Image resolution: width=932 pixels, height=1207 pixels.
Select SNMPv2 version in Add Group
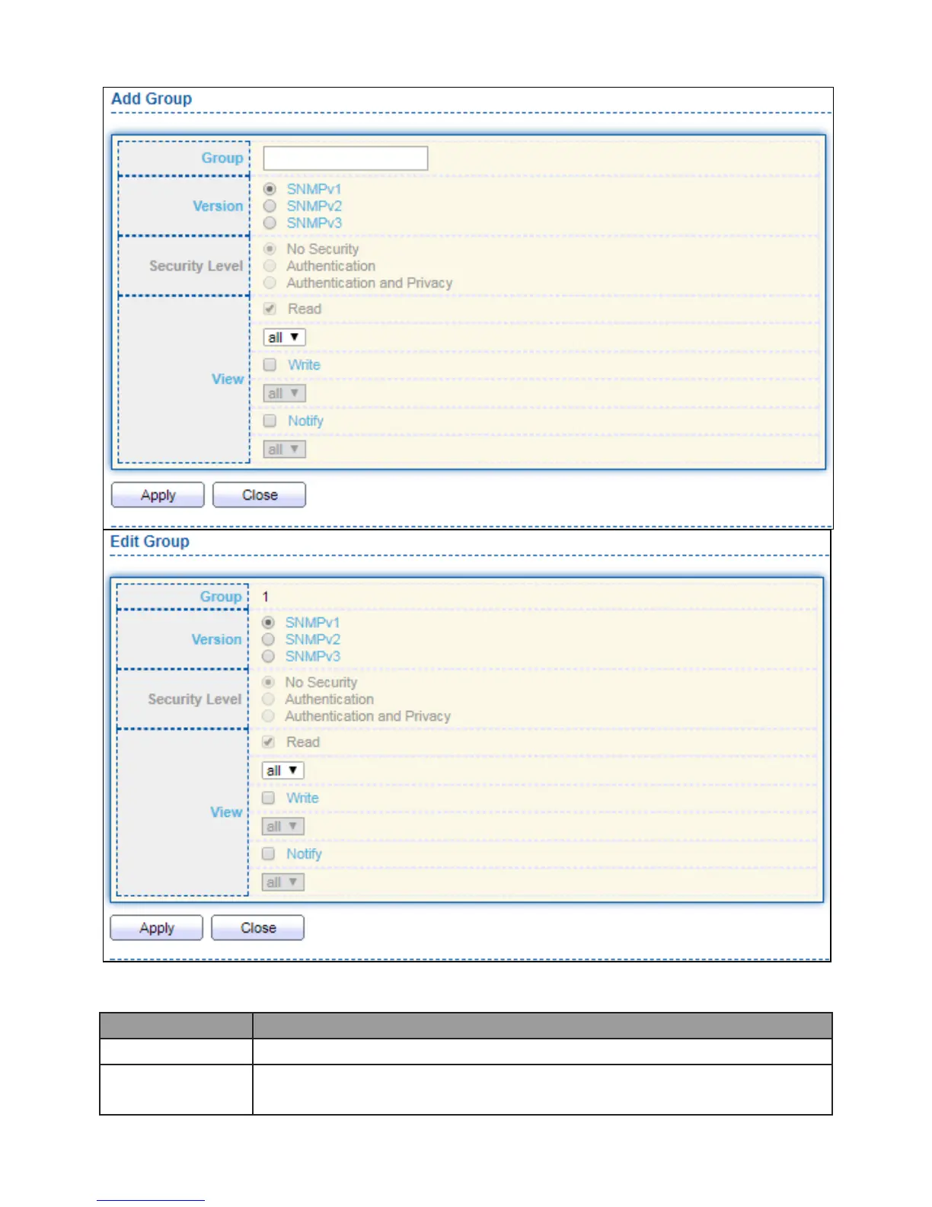[x=270, y=206]
